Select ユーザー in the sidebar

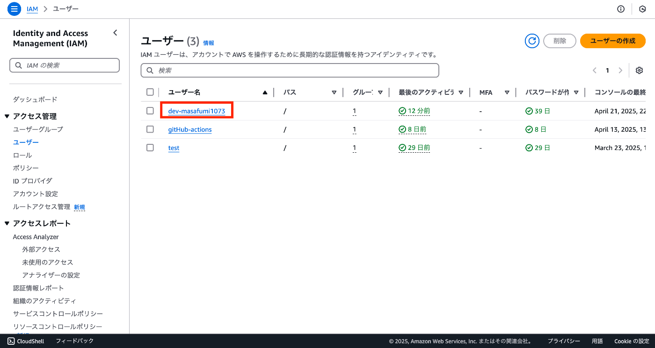pyautogui.click(x=26, y=142)
